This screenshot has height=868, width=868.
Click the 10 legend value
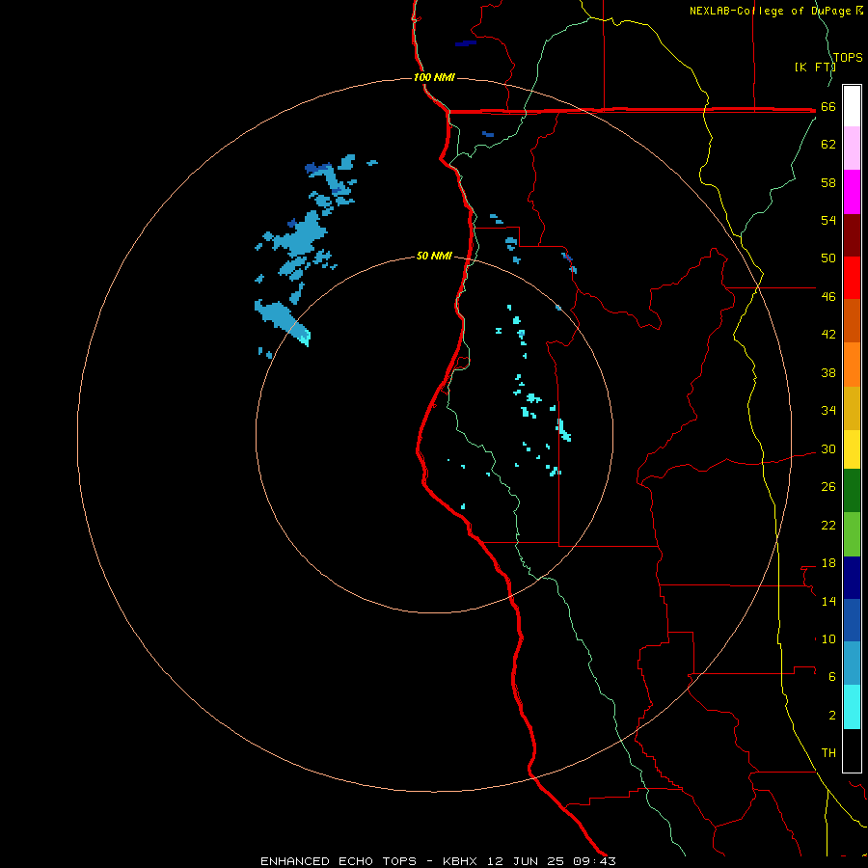[x=828, y=639]
